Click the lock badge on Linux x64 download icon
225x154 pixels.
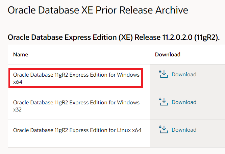pyautogui.click(x=160, y=127)
